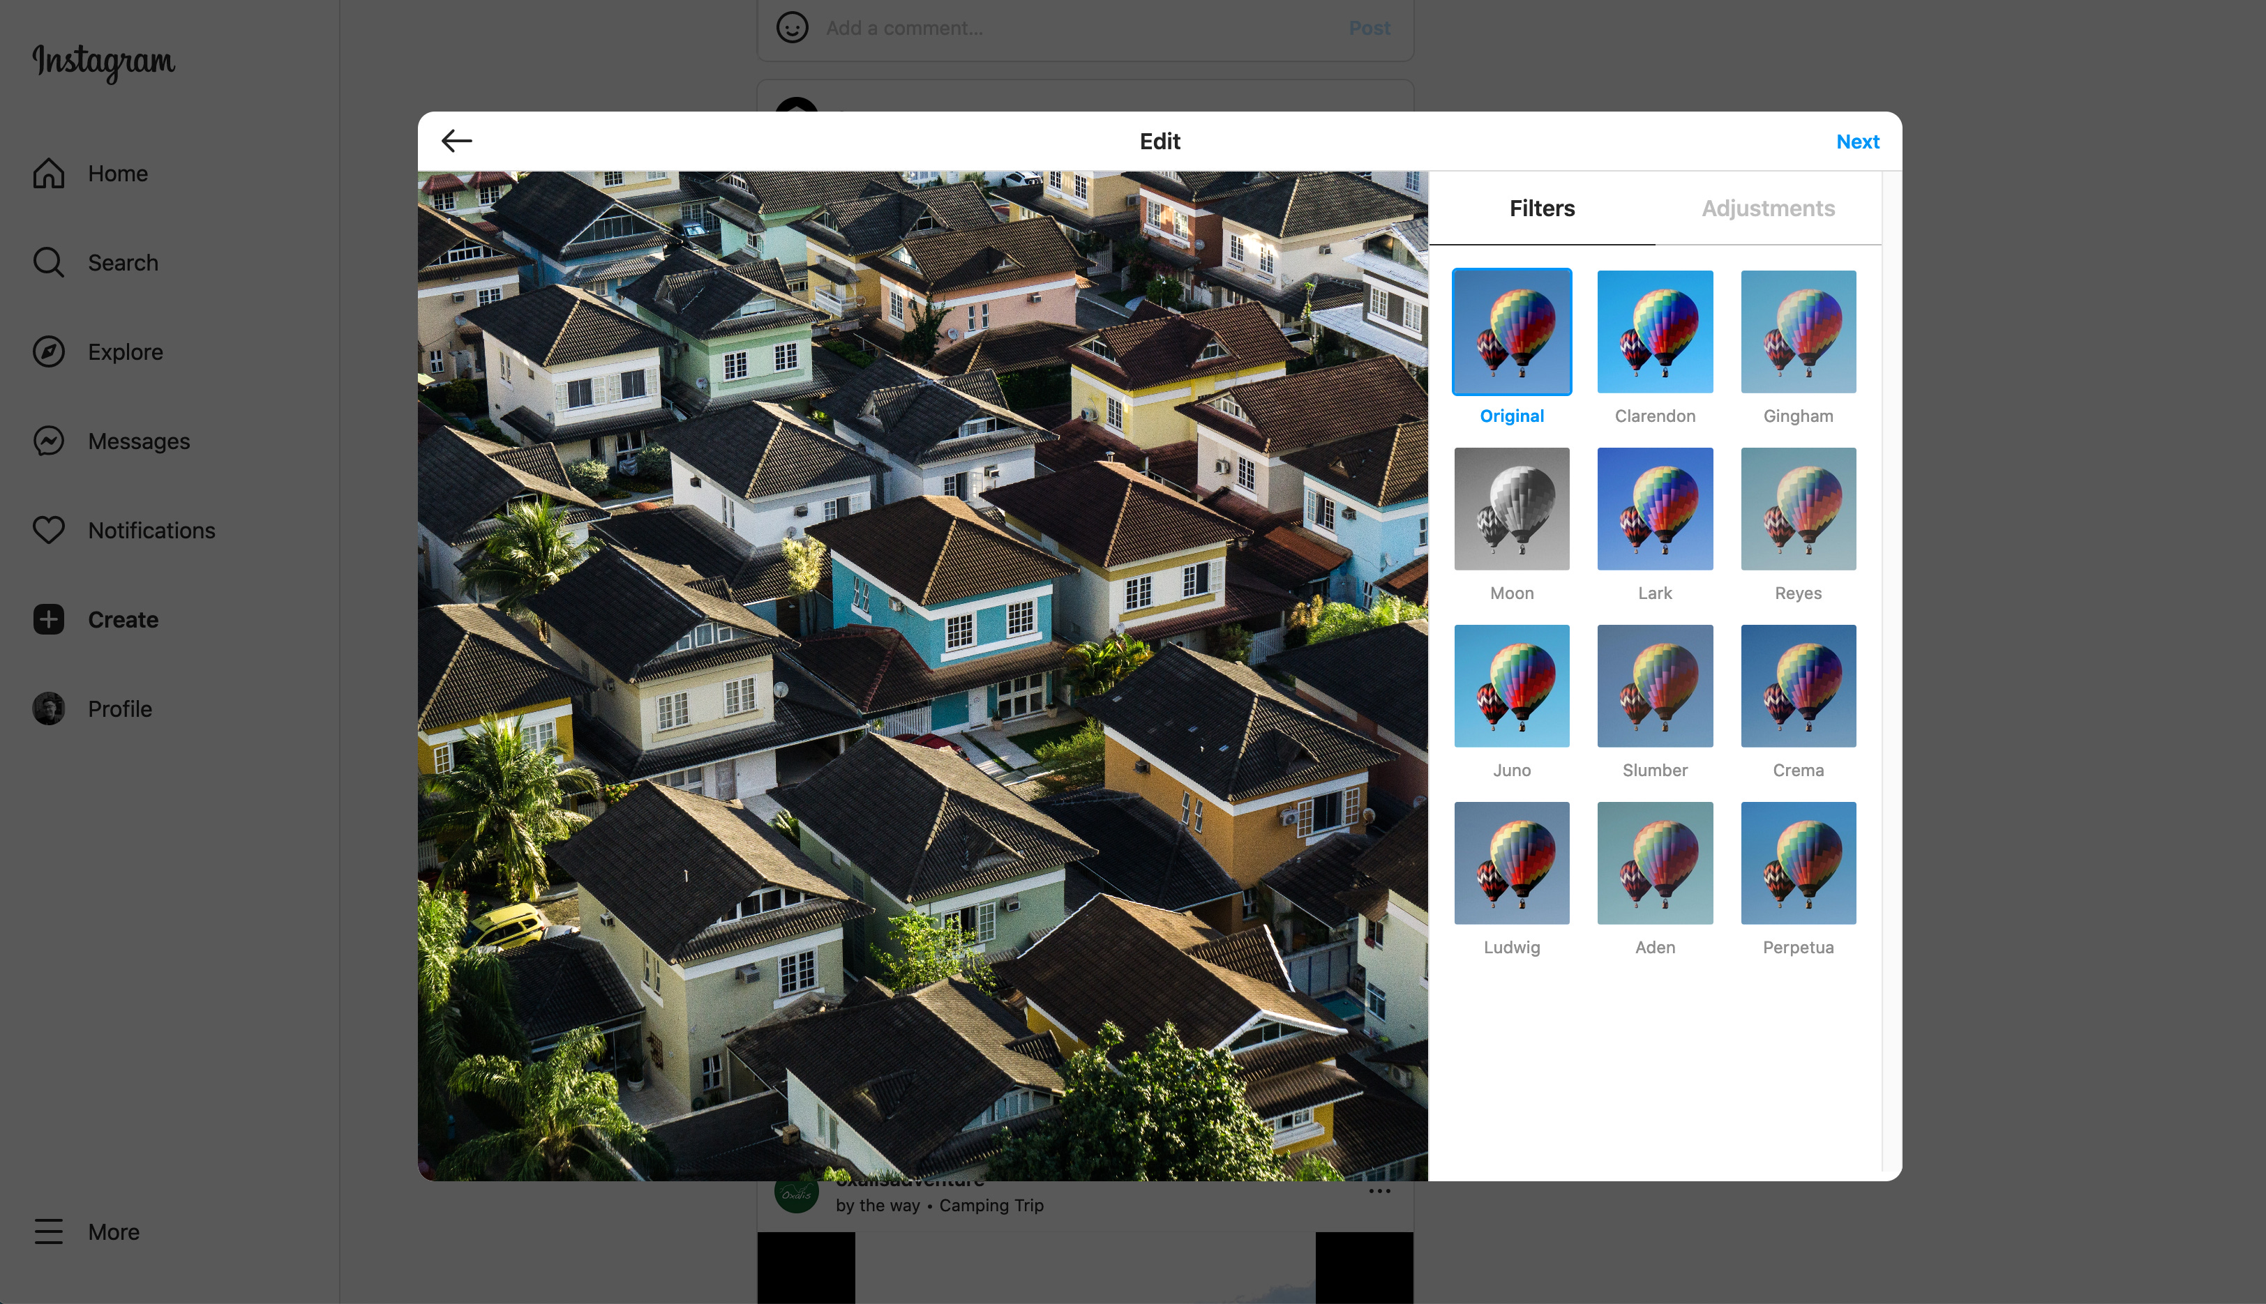This screenshot has height=1304, width=2266.
Task: Switch to the Adjustments tab
Action: 1767,208
